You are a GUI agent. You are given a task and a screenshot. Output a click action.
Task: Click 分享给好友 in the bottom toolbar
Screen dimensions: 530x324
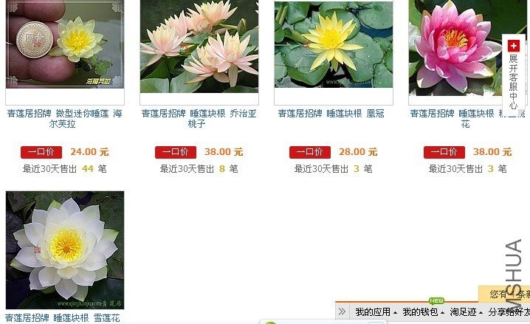[509, 312]
